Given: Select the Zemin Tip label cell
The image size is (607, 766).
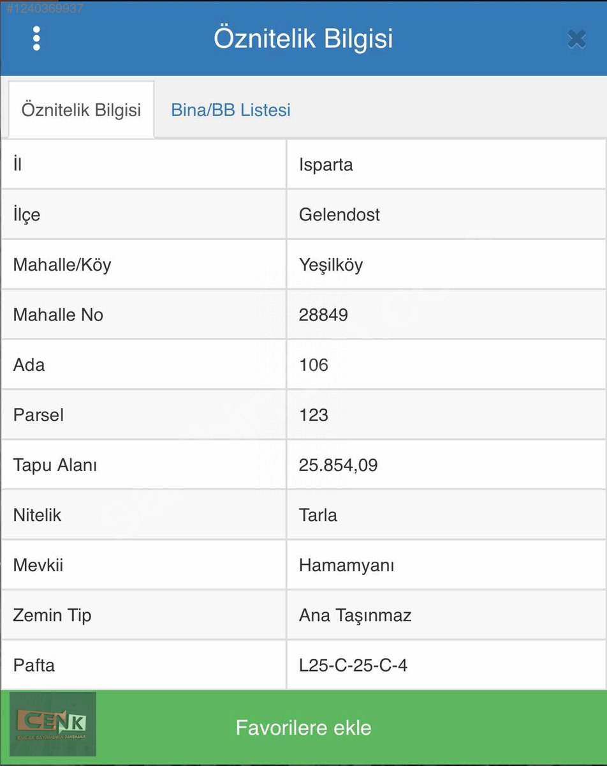Looking at the screenshot, I should click(x=143, y=615).
